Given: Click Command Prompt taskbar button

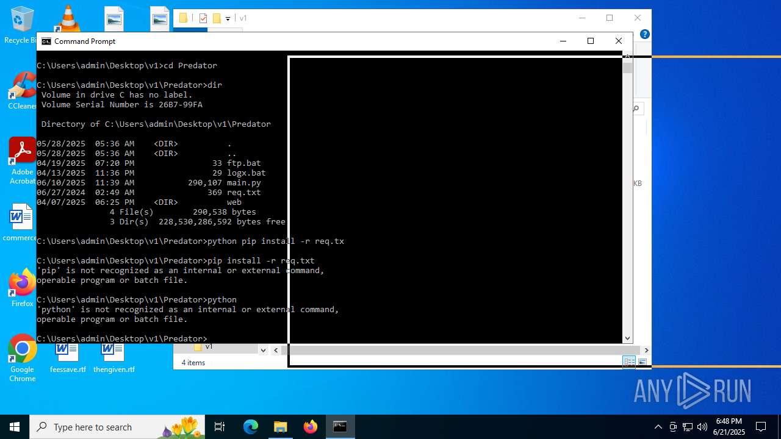Looking at the screenshot, I should point(340,427).
